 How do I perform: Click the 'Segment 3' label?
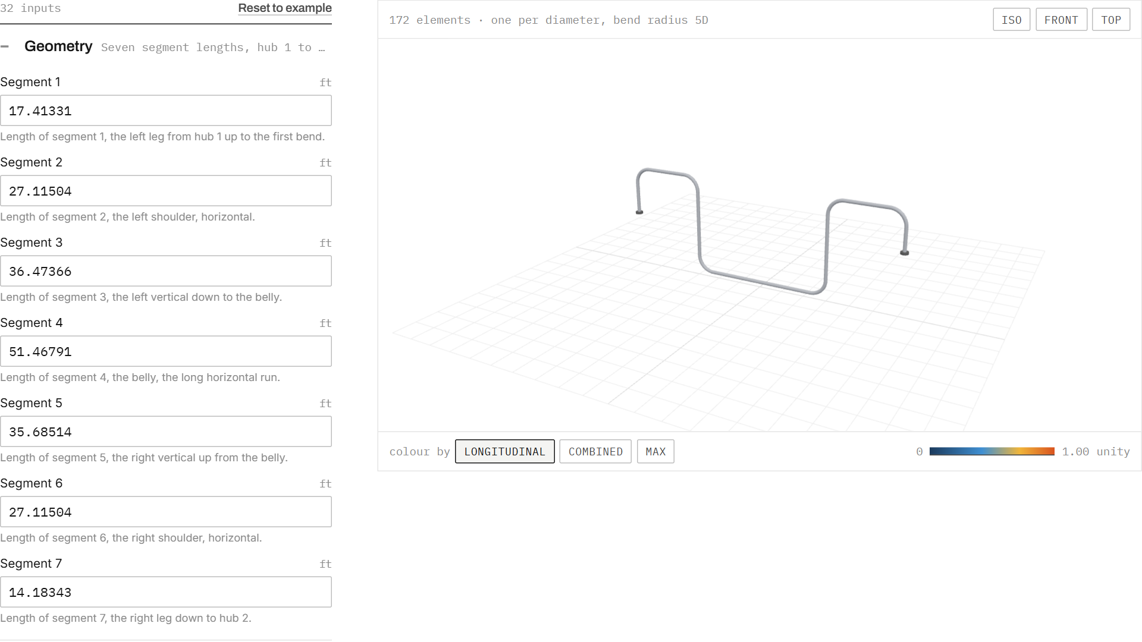(x=31, y=243)
